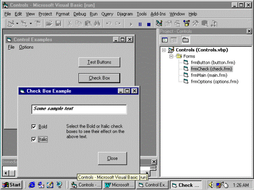254x190 pixels.
Task: Click the Start button on the taskbar
Action: click(11, 185)
